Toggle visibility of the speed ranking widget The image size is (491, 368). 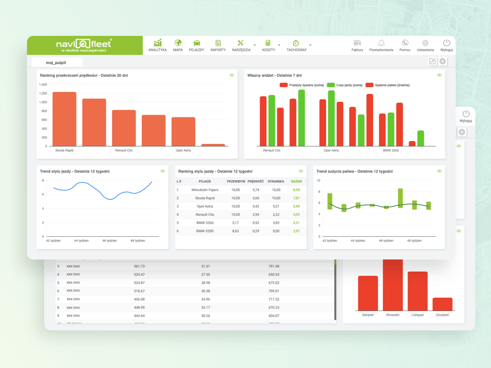[232, 75]
